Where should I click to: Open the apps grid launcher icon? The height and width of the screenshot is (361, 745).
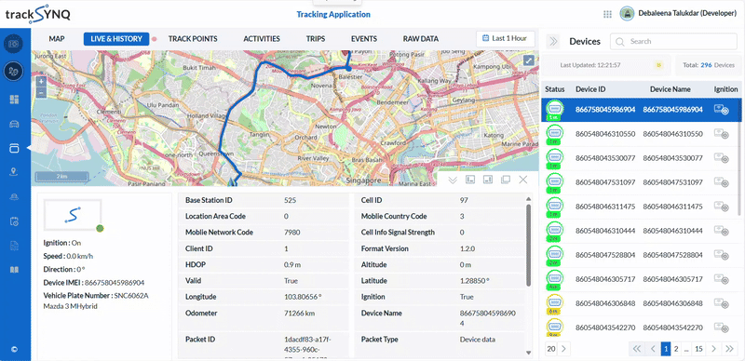pos(607,14)
